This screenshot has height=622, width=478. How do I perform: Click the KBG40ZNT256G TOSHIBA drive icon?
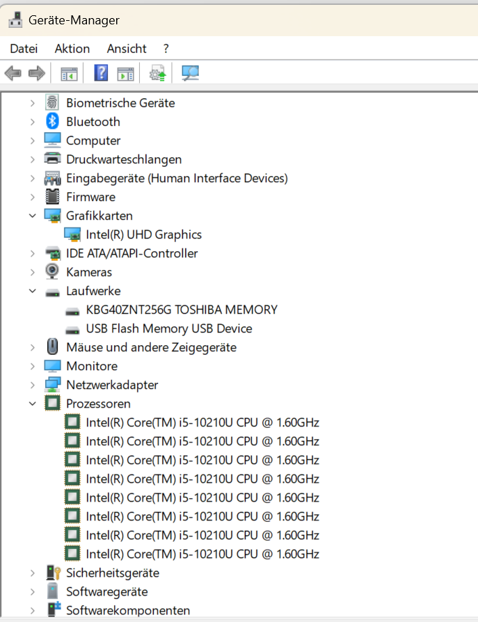click(x=72, y=312)
